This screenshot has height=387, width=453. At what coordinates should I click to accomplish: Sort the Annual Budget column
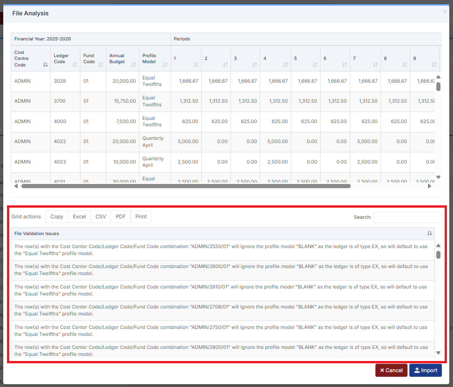135,66
